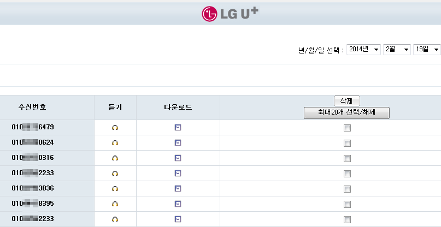Download recording for number ending 3836
Viewport: 441px width, 227px height.
[178, 188]
